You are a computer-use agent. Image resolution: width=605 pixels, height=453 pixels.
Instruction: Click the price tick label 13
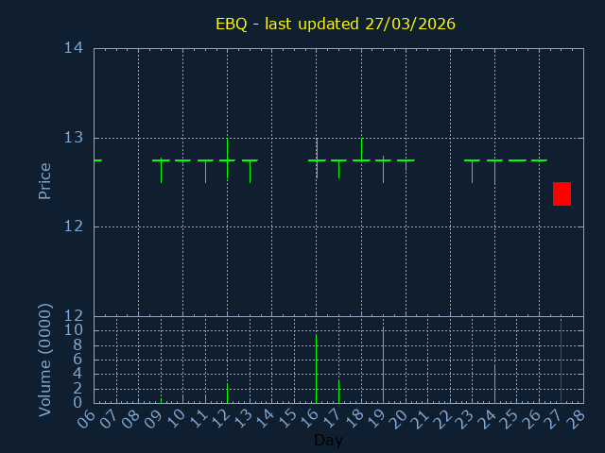point(73,138)
